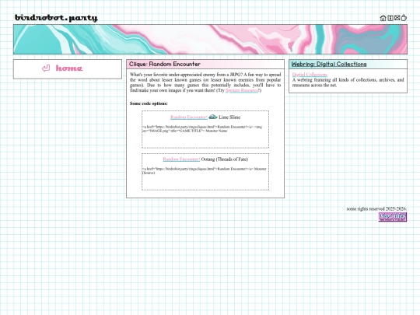Open the birdrobot.party site title
The height and width of the screenshot is (315, 420).
pyautogui.click(x=56, y=18)
